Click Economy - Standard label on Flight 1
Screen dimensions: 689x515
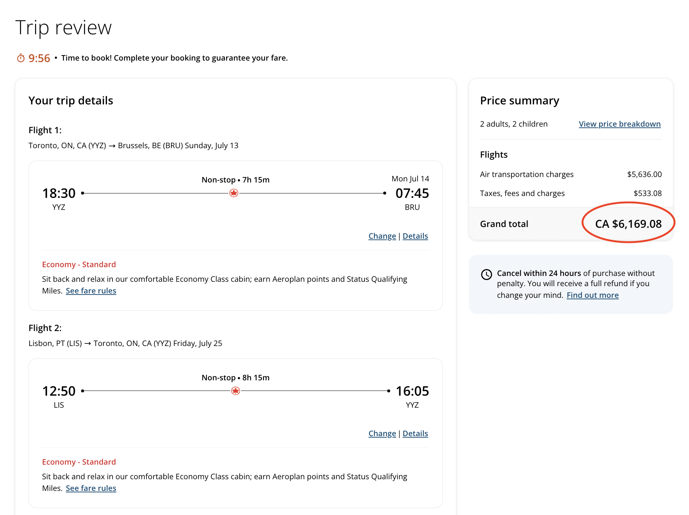pos(79,265)
